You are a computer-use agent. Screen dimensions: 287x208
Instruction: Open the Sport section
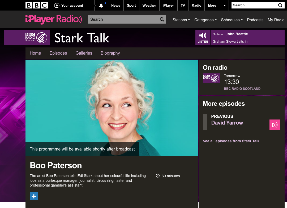131,6
